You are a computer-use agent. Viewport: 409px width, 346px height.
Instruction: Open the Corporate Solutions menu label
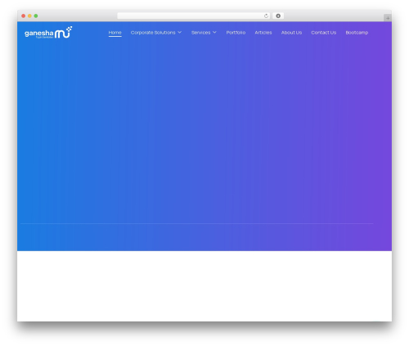pos(153,33)
